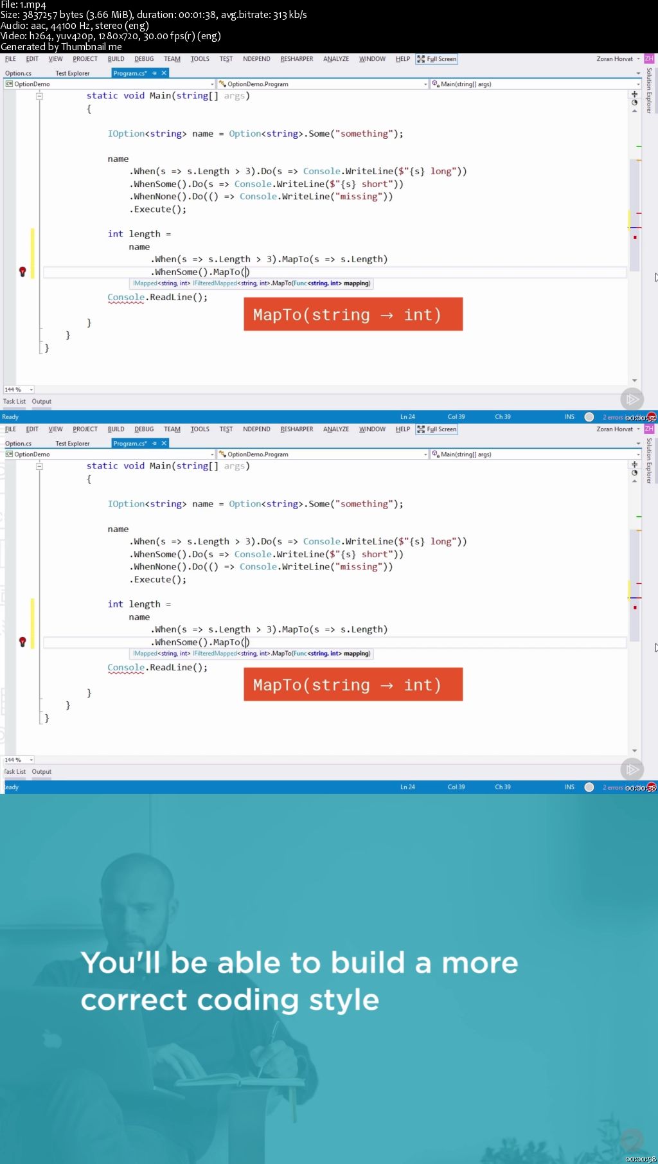Click '.WhenNone().Do' line in upper editor
Screen dimensions: 658x1164
(260, 197)
